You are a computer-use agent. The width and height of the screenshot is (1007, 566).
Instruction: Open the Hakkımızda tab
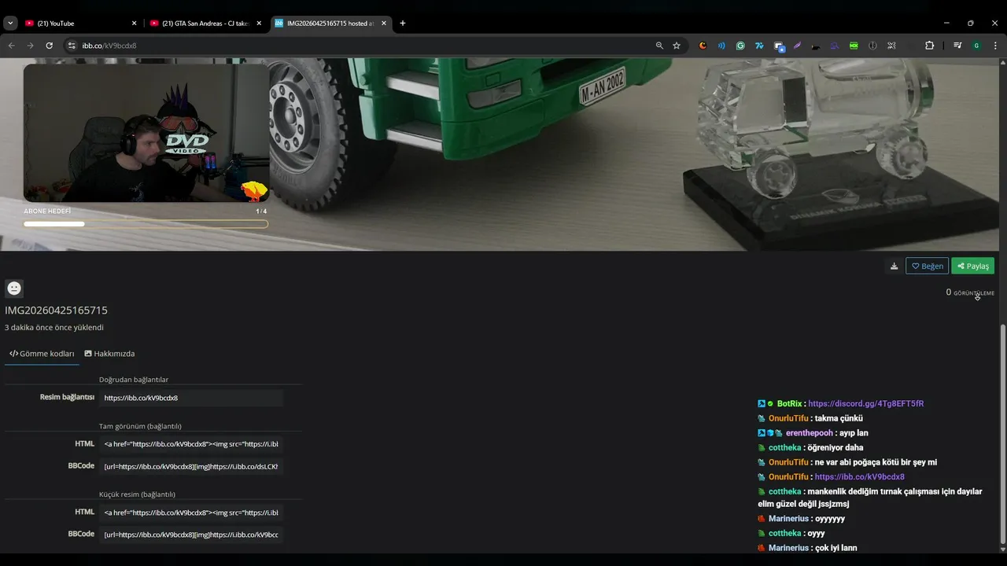109,354
